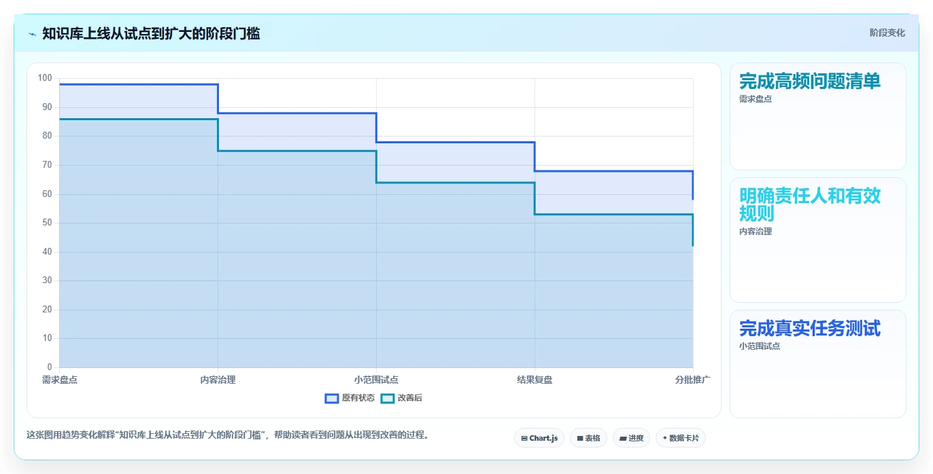This screenshot has height=474, width=933.
Task: Click the 阶段变化 label in the header
Action: pos(887,33)
